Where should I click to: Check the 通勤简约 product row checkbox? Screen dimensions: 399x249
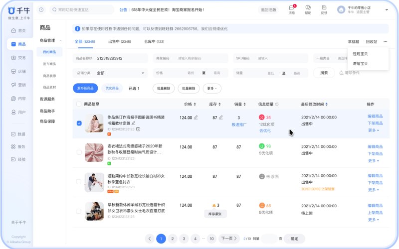79,182
